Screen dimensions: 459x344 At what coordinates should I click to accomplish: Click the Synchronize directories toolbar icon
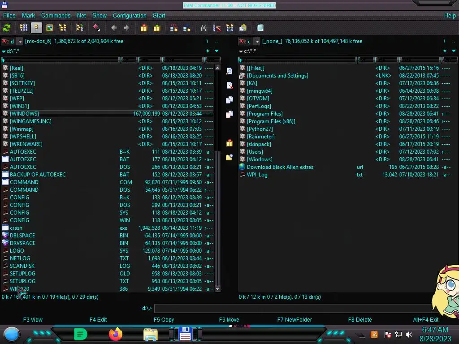coord(230,28)
